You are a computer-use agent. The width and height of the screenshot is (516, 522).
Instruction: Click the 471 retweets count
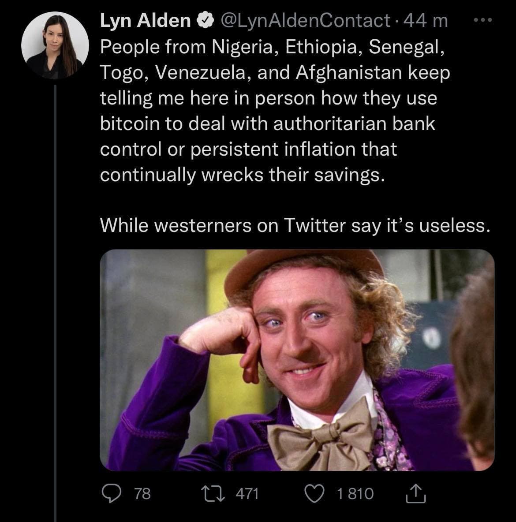(247, 493)
